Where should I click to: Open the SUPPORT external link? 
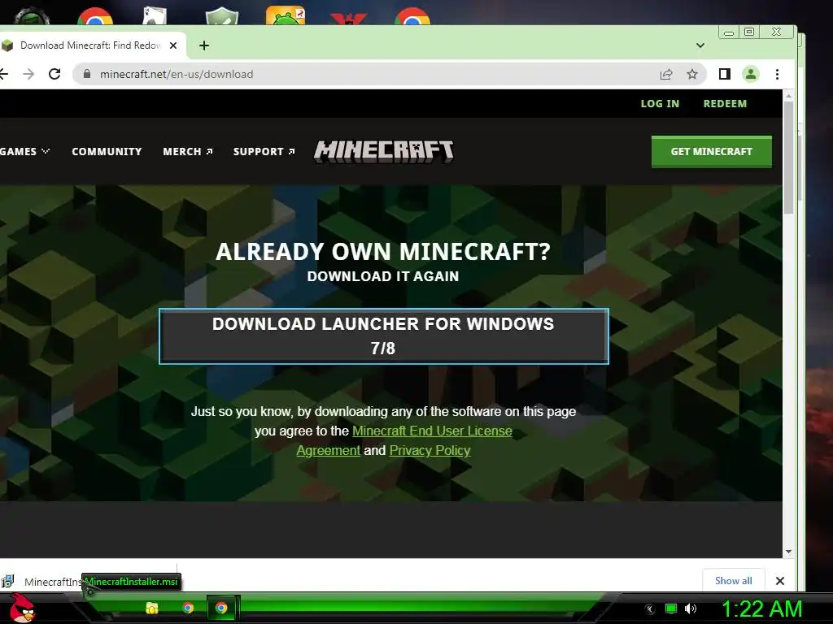(264, 152)
